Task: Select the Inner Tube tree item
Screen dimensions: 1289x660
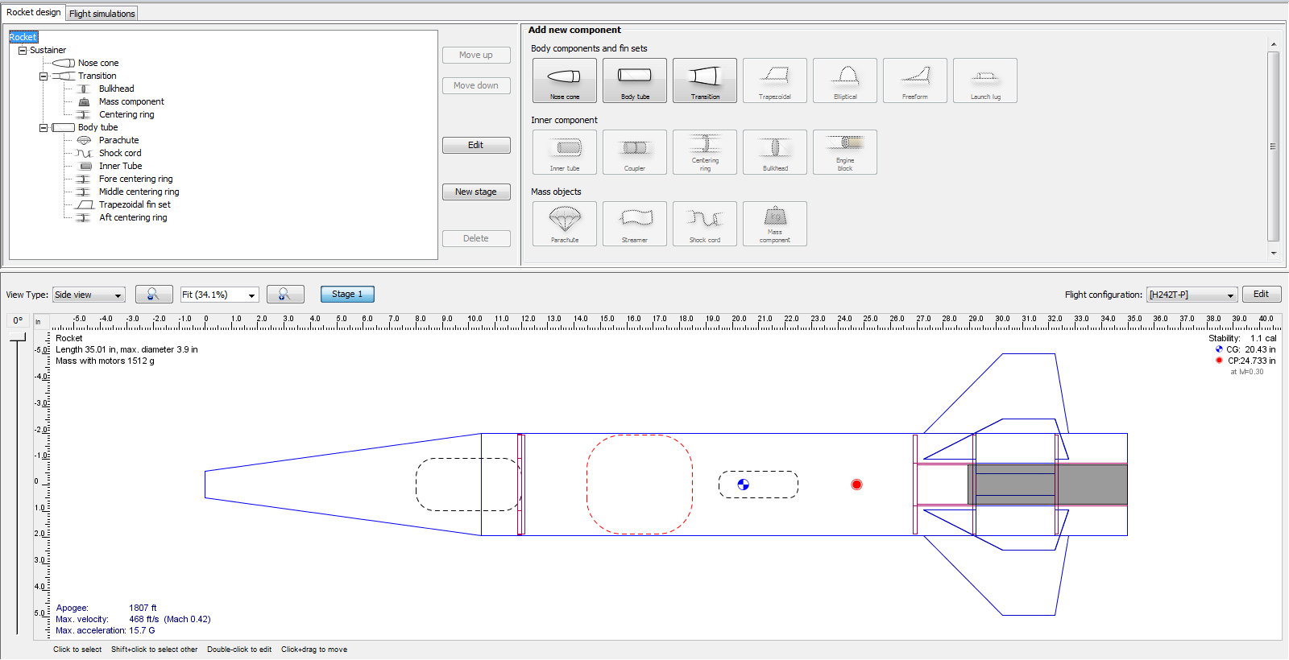Action: point(120,166)
